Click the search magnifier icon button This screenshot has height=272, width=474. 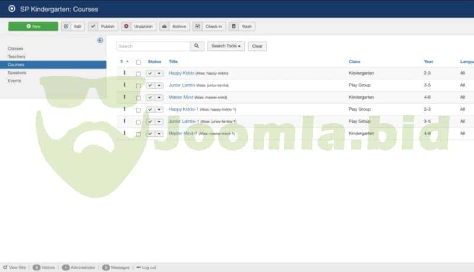click(197, 46)
